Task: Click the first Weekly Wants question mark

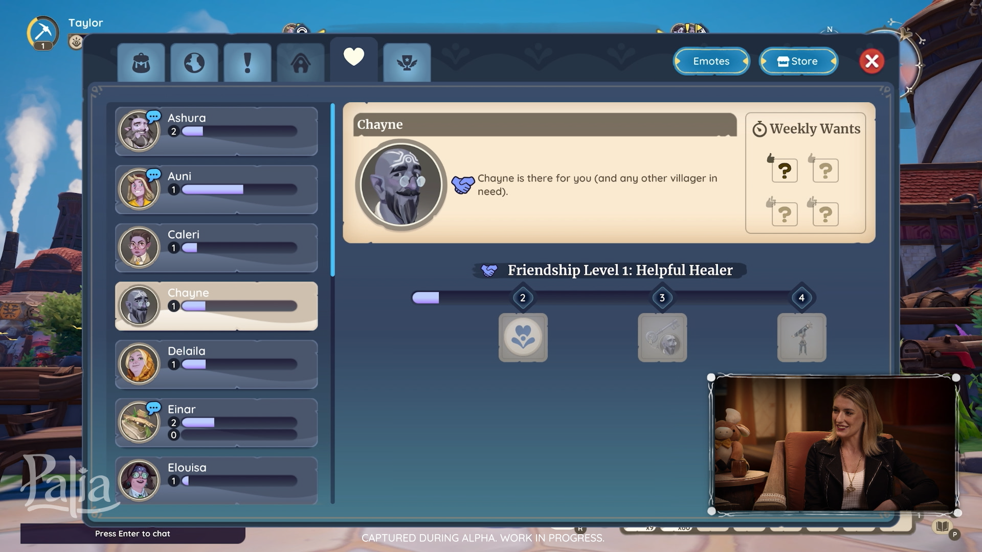Action: click(784, 170)
